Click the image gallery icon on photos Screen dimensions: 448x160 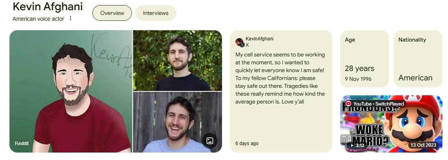(x=210, y=140)
